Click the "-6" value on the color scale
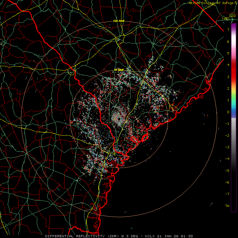 227,182
